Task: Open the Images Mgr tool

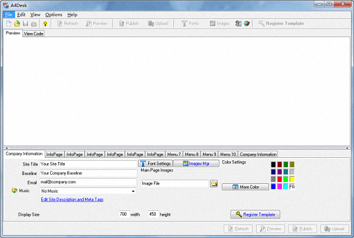Action: pyautogui.click(x=196, y=163)
